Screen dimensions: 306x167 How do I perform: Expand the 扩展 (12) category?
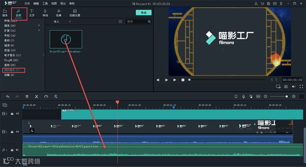pos(39,30)
